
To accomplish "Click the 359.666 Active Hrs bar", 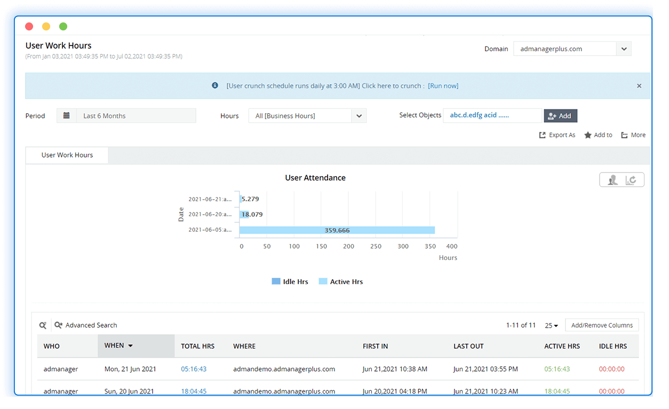I will (x=336, y=230).
